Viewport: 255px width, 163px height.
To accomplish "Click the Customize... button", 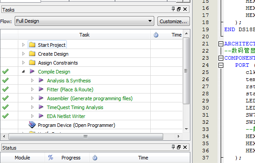I will (x=173, y=21).
